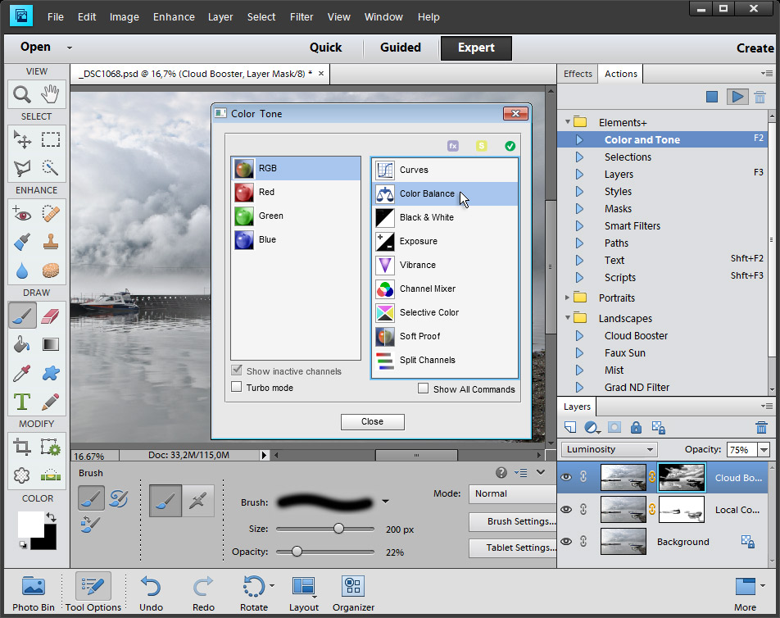Switch foreground and background colors

50,517
